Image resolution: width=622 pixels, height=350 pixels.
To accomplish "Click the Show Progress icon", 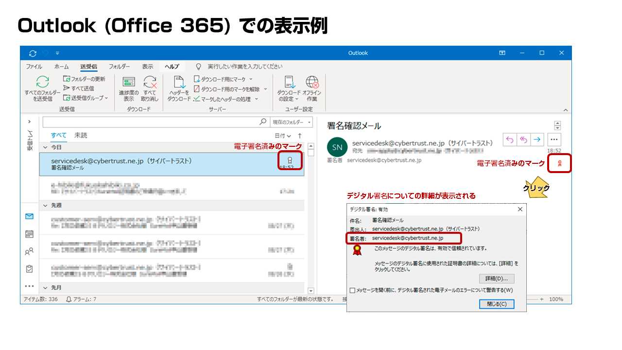I will click(129, 82).
